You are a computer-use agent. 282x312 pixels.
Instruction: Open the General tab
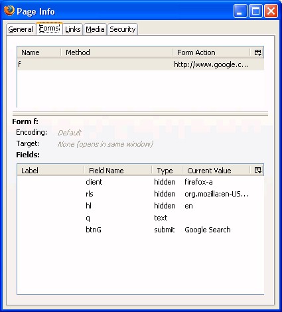point(21,29)
